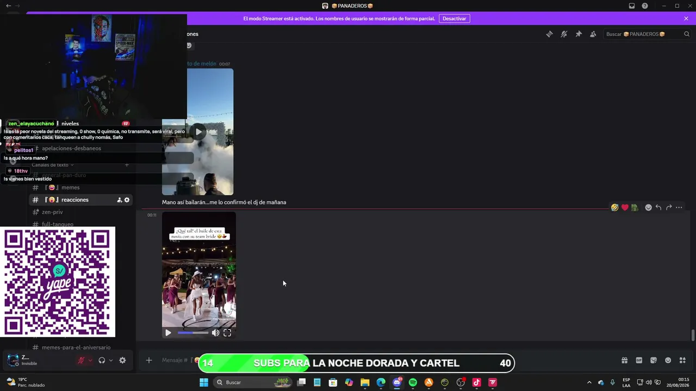
Task: Unmute the microphone in user panel
Action: (81, 360)
